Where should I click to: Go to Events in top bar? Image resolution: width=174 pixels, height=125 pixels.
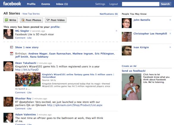point(46,4)
